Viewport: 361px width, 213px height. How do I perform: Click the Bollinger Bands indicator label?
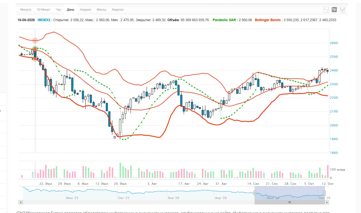(x=269, y=20)
